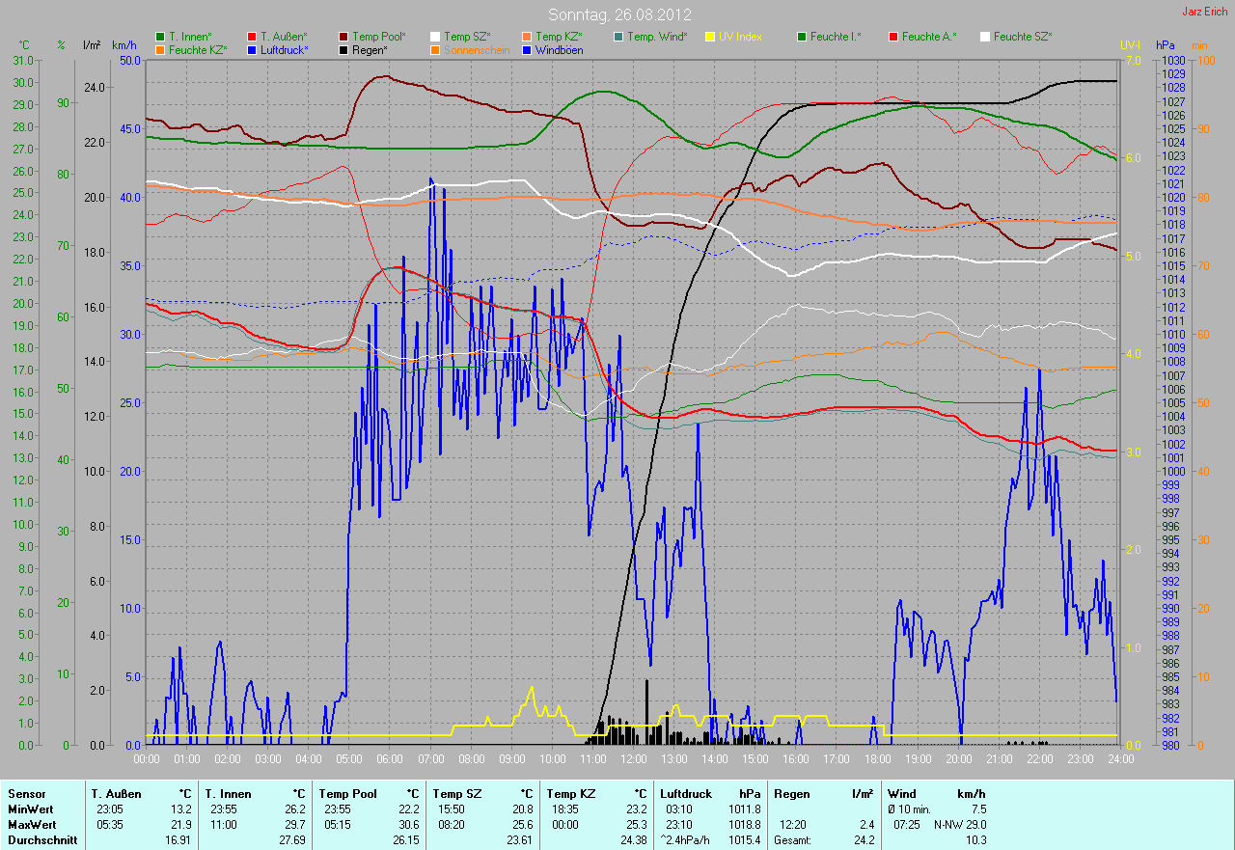This screenshot has width=1235, height=850.
Task: Click the yellow UV Index legend marker
Action: click(710, 37)
